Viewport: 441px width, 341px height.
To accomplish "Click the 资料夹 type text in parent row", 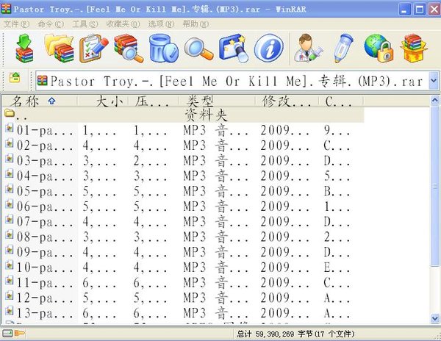I will click(x=206, y=115).
